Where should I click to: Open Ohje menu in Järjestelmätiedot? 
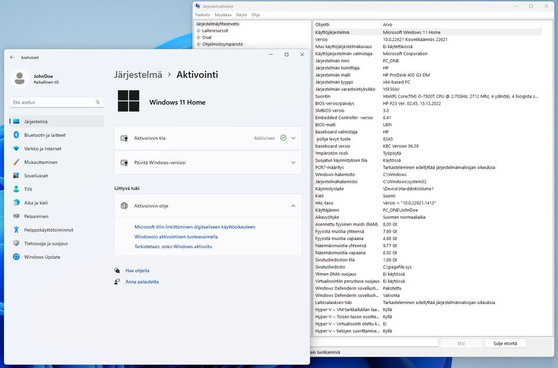[256, 15]
